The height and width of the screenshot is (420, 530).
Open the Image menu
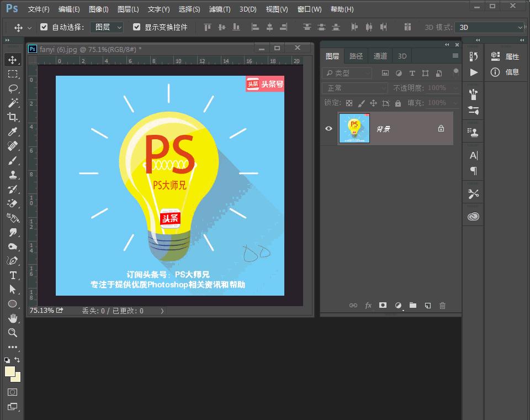(x=98, y=9)
